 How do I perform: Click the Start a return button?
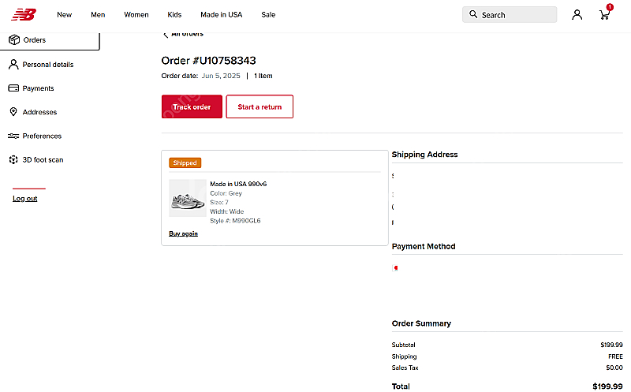(x=259, y=106)
